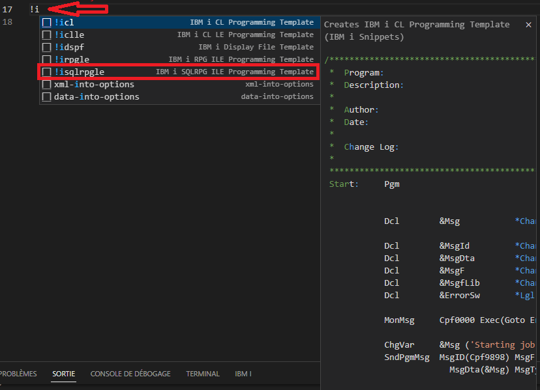Open the IBM I panel tab
Viewport: 540px width, 390px height.
243,374
